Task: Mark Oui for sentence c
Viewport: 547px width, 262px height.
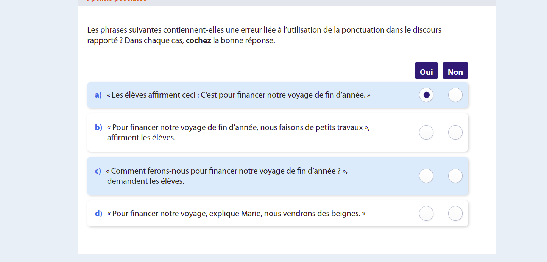Action: coord(426,176)
